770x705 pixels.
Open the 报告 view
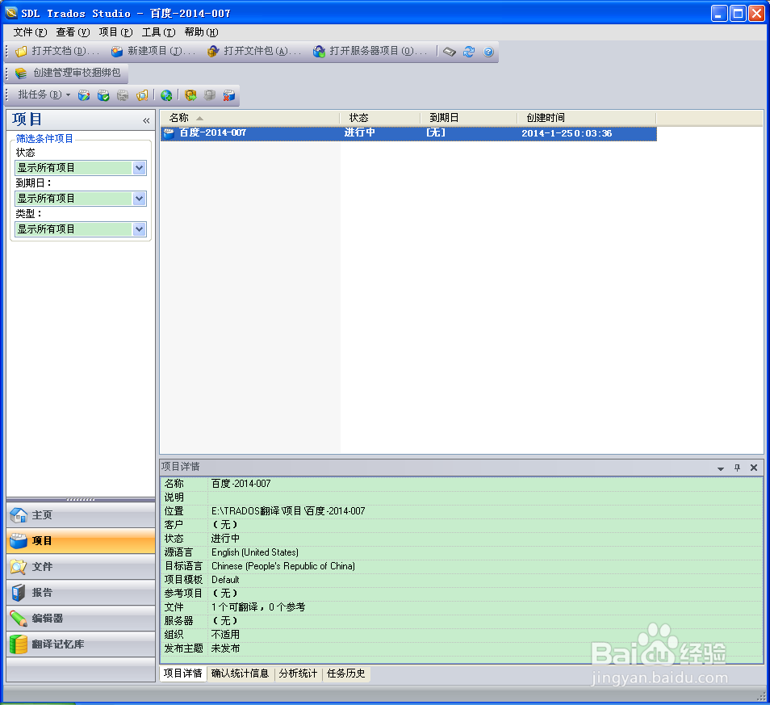[x=81, y=593]
